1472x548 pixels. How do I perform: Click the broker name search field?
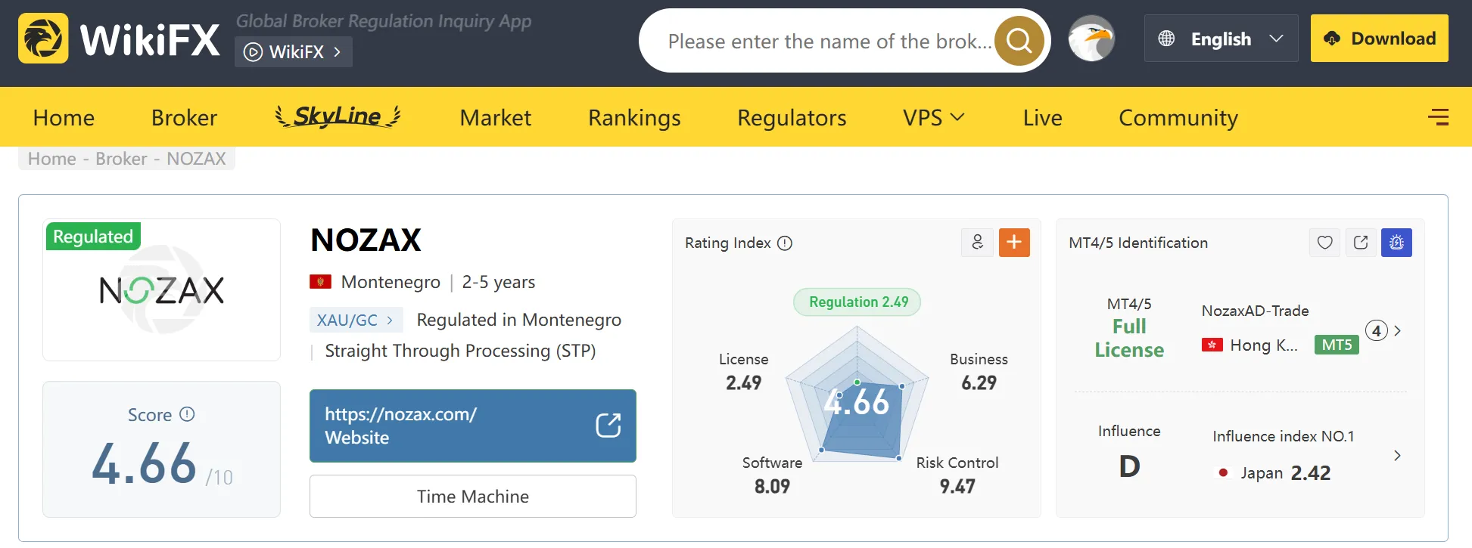pyautogui.click(x=829, y=41)
